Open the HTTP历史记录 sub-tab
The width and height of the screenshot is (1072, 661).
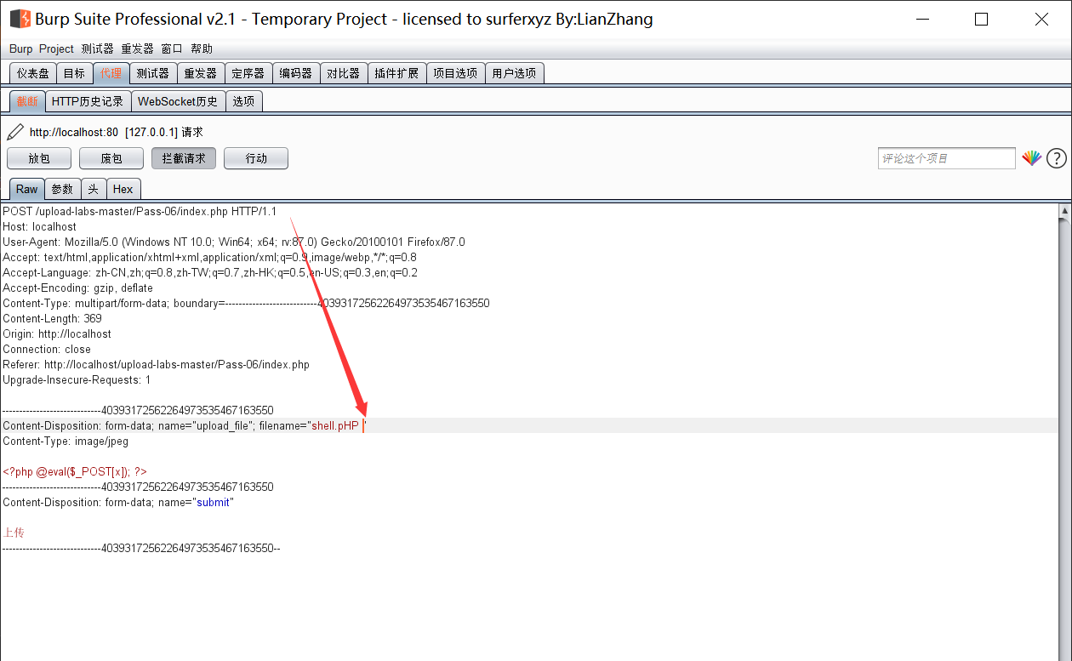click(88, 101)
